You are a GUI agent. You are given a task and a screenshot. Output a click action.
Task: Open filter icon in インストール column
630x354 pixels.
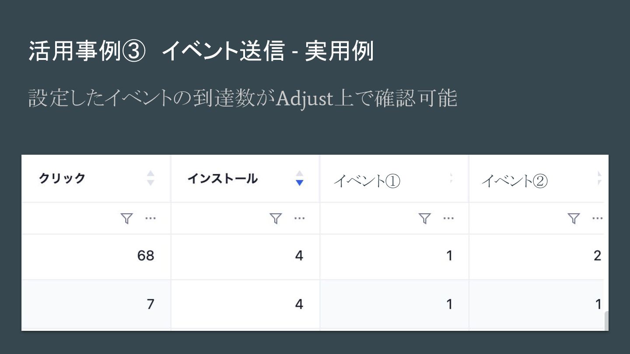(276, 219)
